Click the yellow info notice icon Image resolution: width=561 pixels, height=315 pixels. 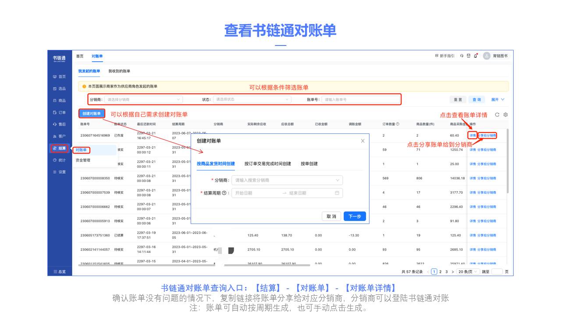(84, 87)
